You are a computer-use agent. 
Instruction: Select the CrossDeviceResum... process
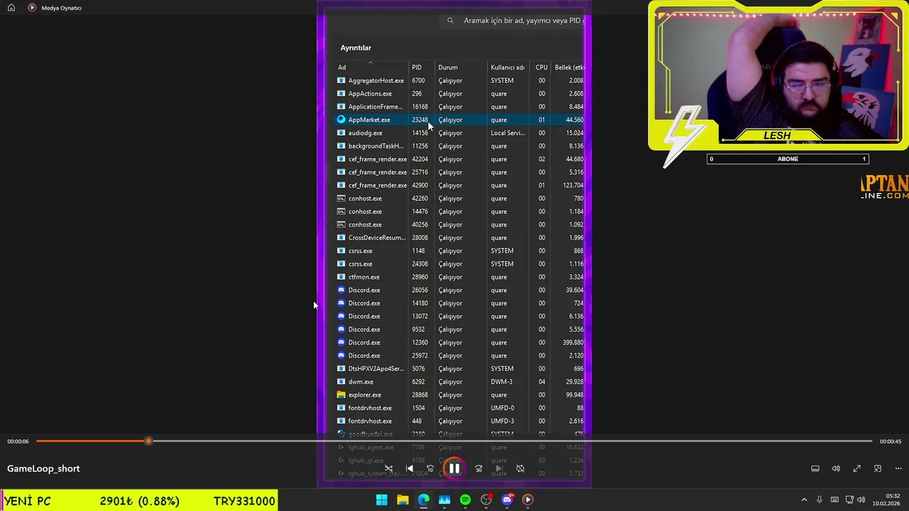[459, 238]
